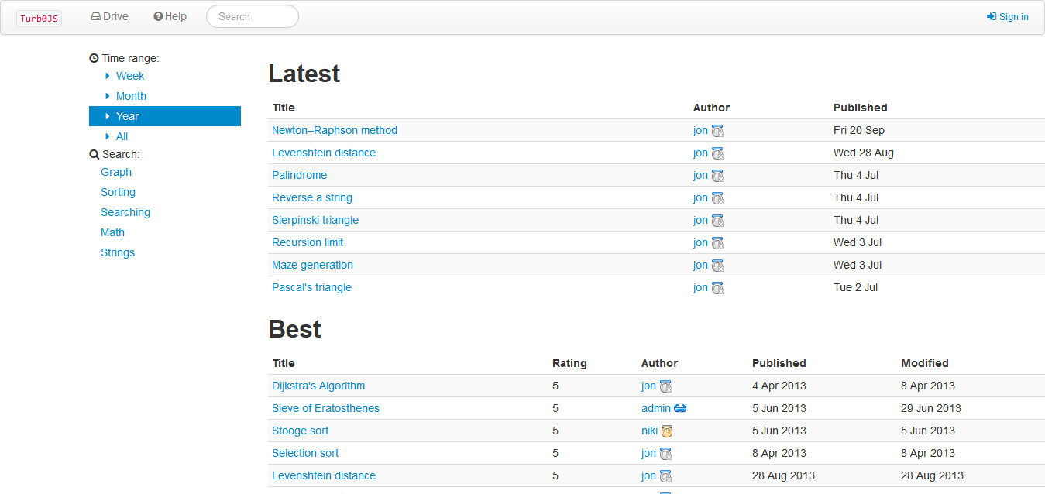Click admin's avatar in Sieve of Eratosthenes row
1045x494 pixels.
pos(680,408)
